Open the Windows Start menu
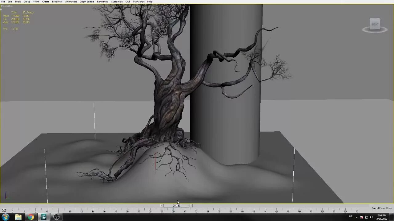 tap(6, 217)
